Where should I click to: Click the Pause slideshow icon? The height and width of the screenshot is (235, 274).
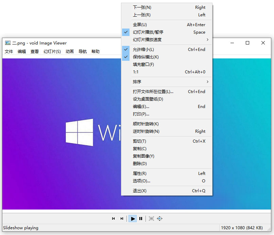[x=141, y=218]
